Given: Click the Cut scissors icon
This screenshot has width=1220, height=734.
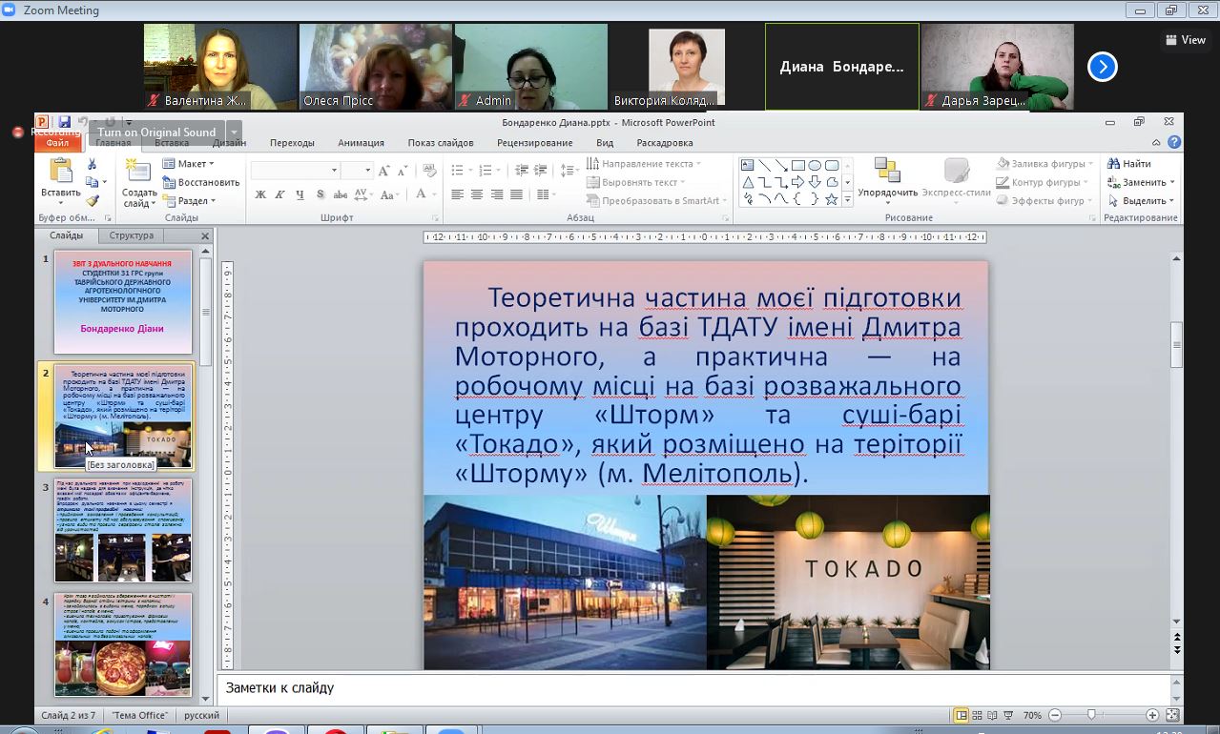Looking at the screenshot, I should (x=93, y=164).
